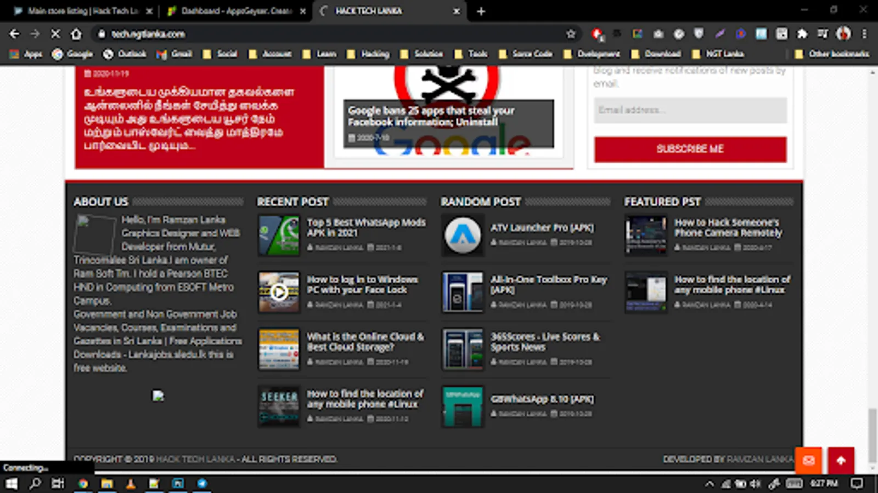The width and height of the screenshot is (878, 493).
Task: Expand Other bookmarks folder
Action: pos(832,54)
